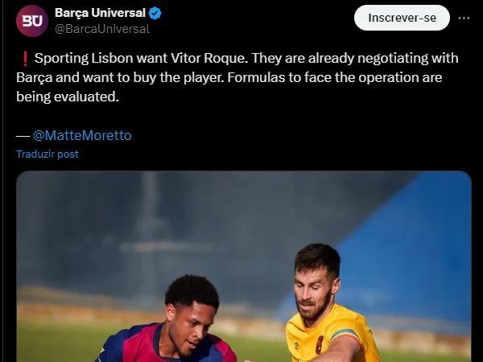Click the green pitch in the photo
Viewport: 483px width, 362px height.
point(56,342)
